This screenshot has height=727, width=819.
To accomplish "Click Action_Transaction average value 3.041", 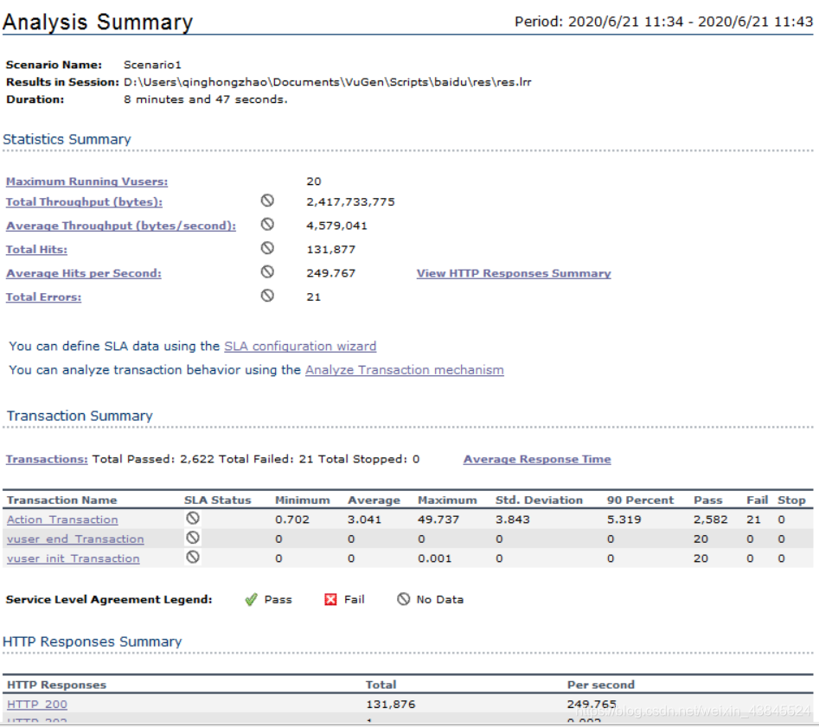I will pyautogui.click(x=365, y=520).
